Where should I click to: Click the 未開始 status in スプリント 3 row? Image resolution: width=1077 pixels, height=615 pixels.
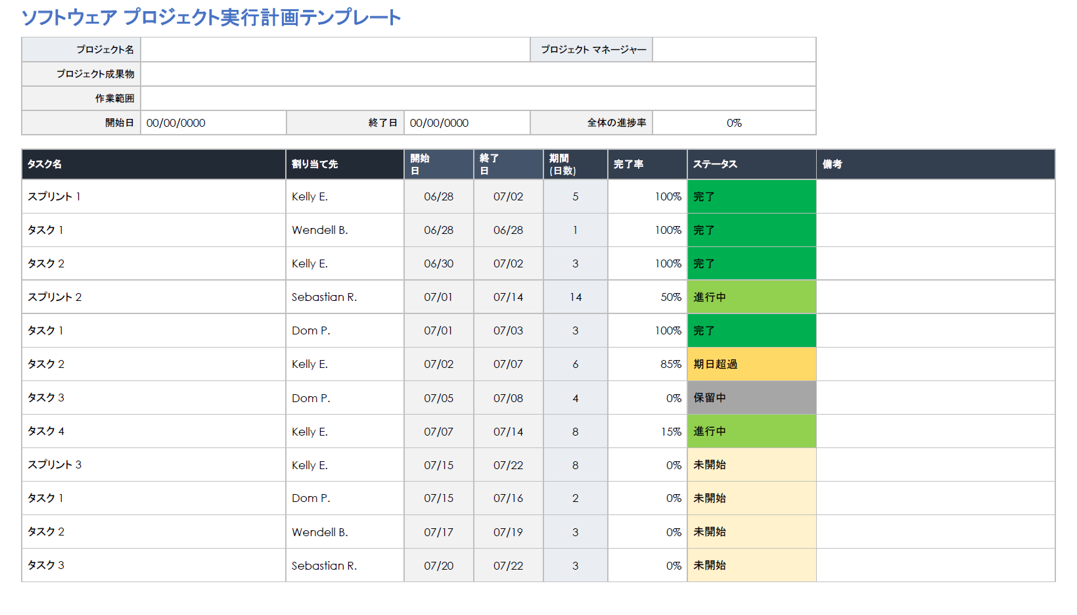[752, 465]
